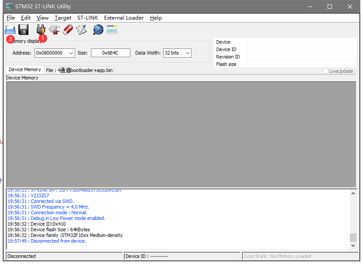Open the File menu
Screen dimensions: 363x264
tap(10, 18)
